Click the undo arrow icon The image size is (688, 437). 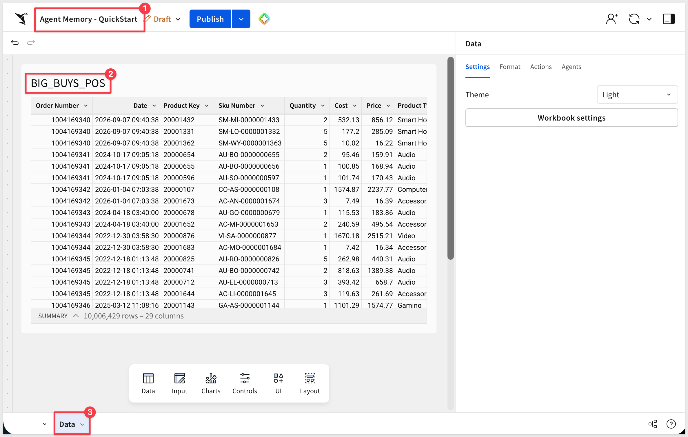[x=15, y=43]
